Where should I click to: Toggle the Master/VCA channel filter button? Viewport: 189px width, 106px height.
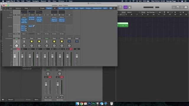click(x=97, y=8)
